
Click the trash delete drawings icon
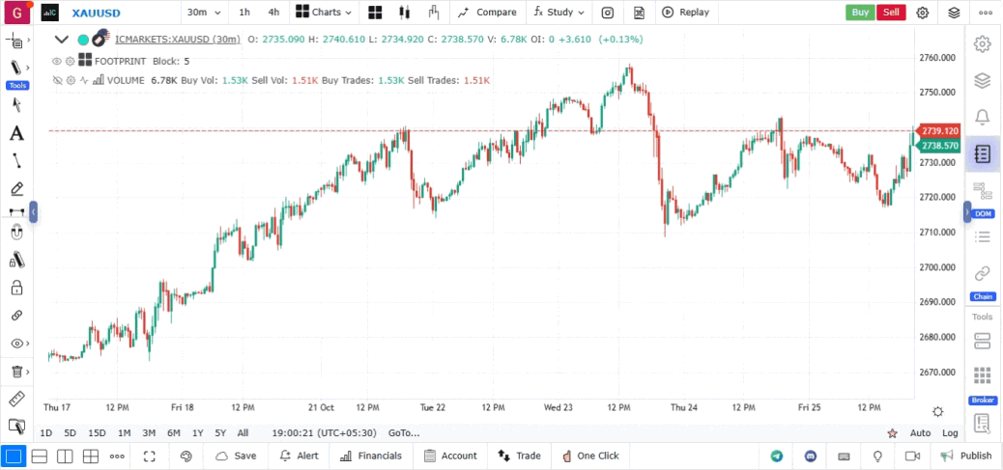16,372
